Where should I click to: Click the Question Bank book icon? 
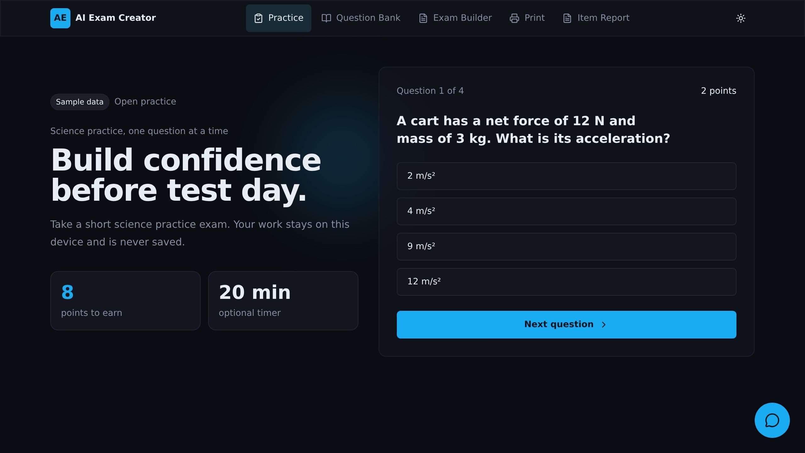(x=326, y=18)
